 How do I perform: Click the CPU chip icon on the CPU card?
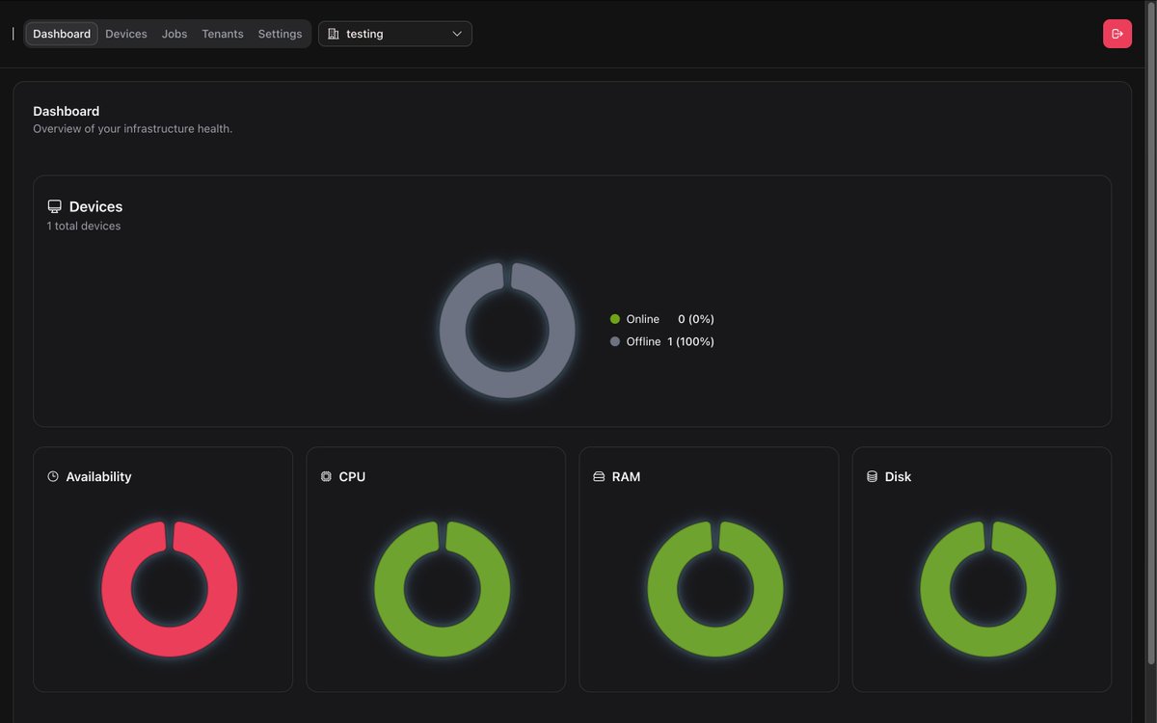click(x=326, y=475)
